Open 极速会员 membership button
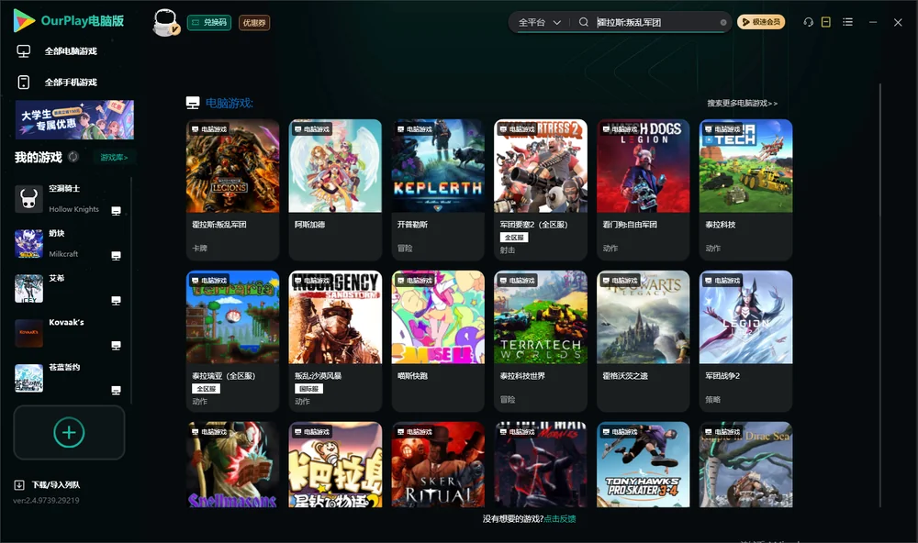The width and height of the screenshot is (918, 543). coord(761,22)
